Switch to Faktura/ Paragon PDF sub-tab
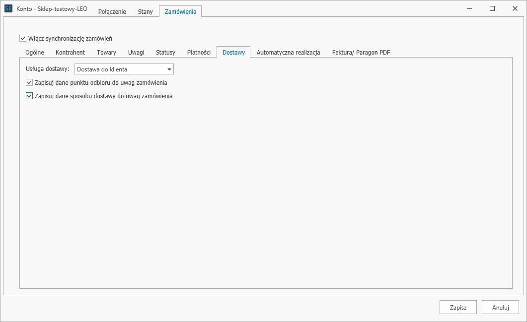Screen dimensions: 527x322 tap(361, 53)
